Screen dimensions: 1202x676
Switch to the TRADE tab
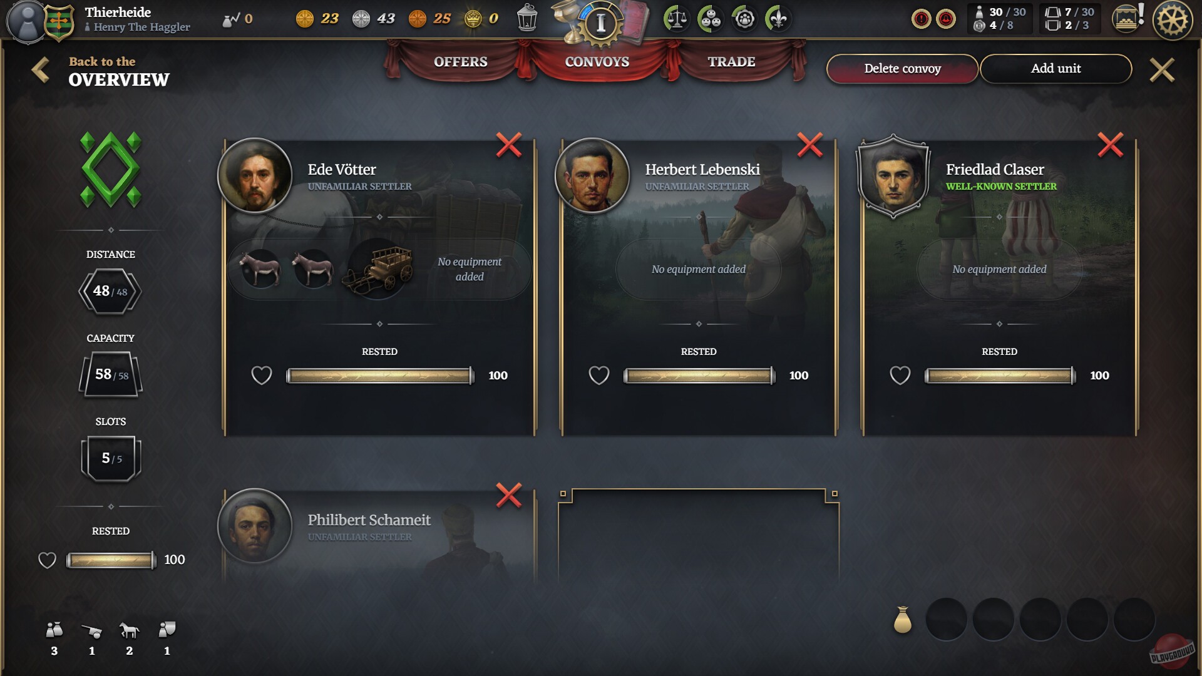tap(731, 61)
